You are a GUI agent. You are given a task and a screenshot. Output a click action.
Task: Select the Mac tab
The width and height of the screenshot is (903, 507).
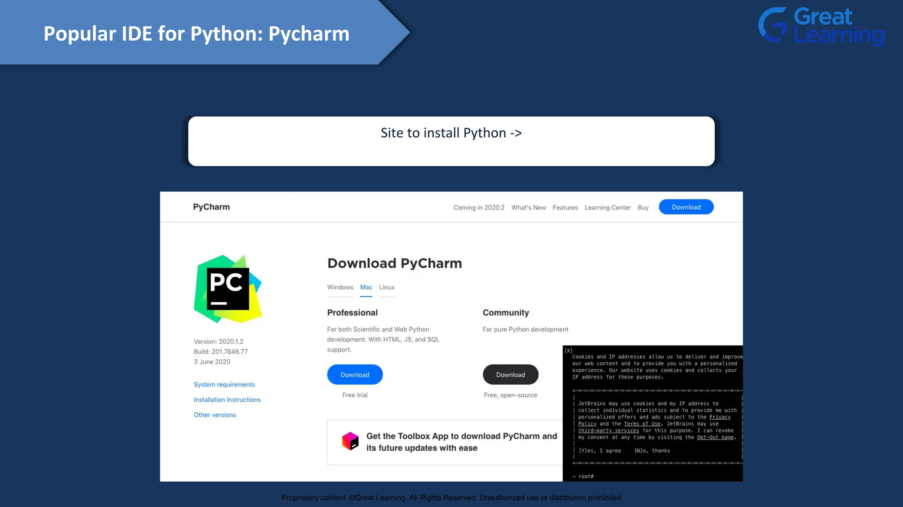pyautogui.click(x=366, y=287)
